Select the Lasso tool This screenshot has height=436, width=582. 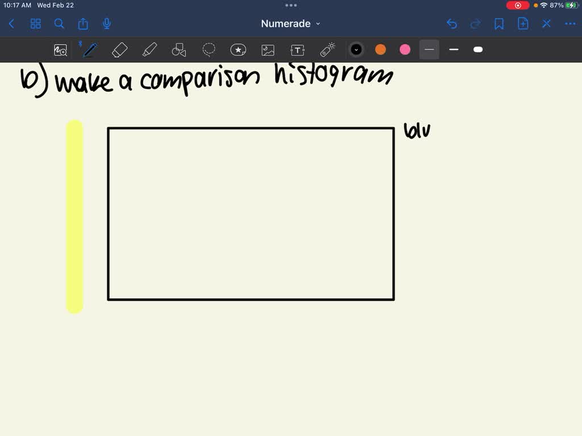[209, 50]
